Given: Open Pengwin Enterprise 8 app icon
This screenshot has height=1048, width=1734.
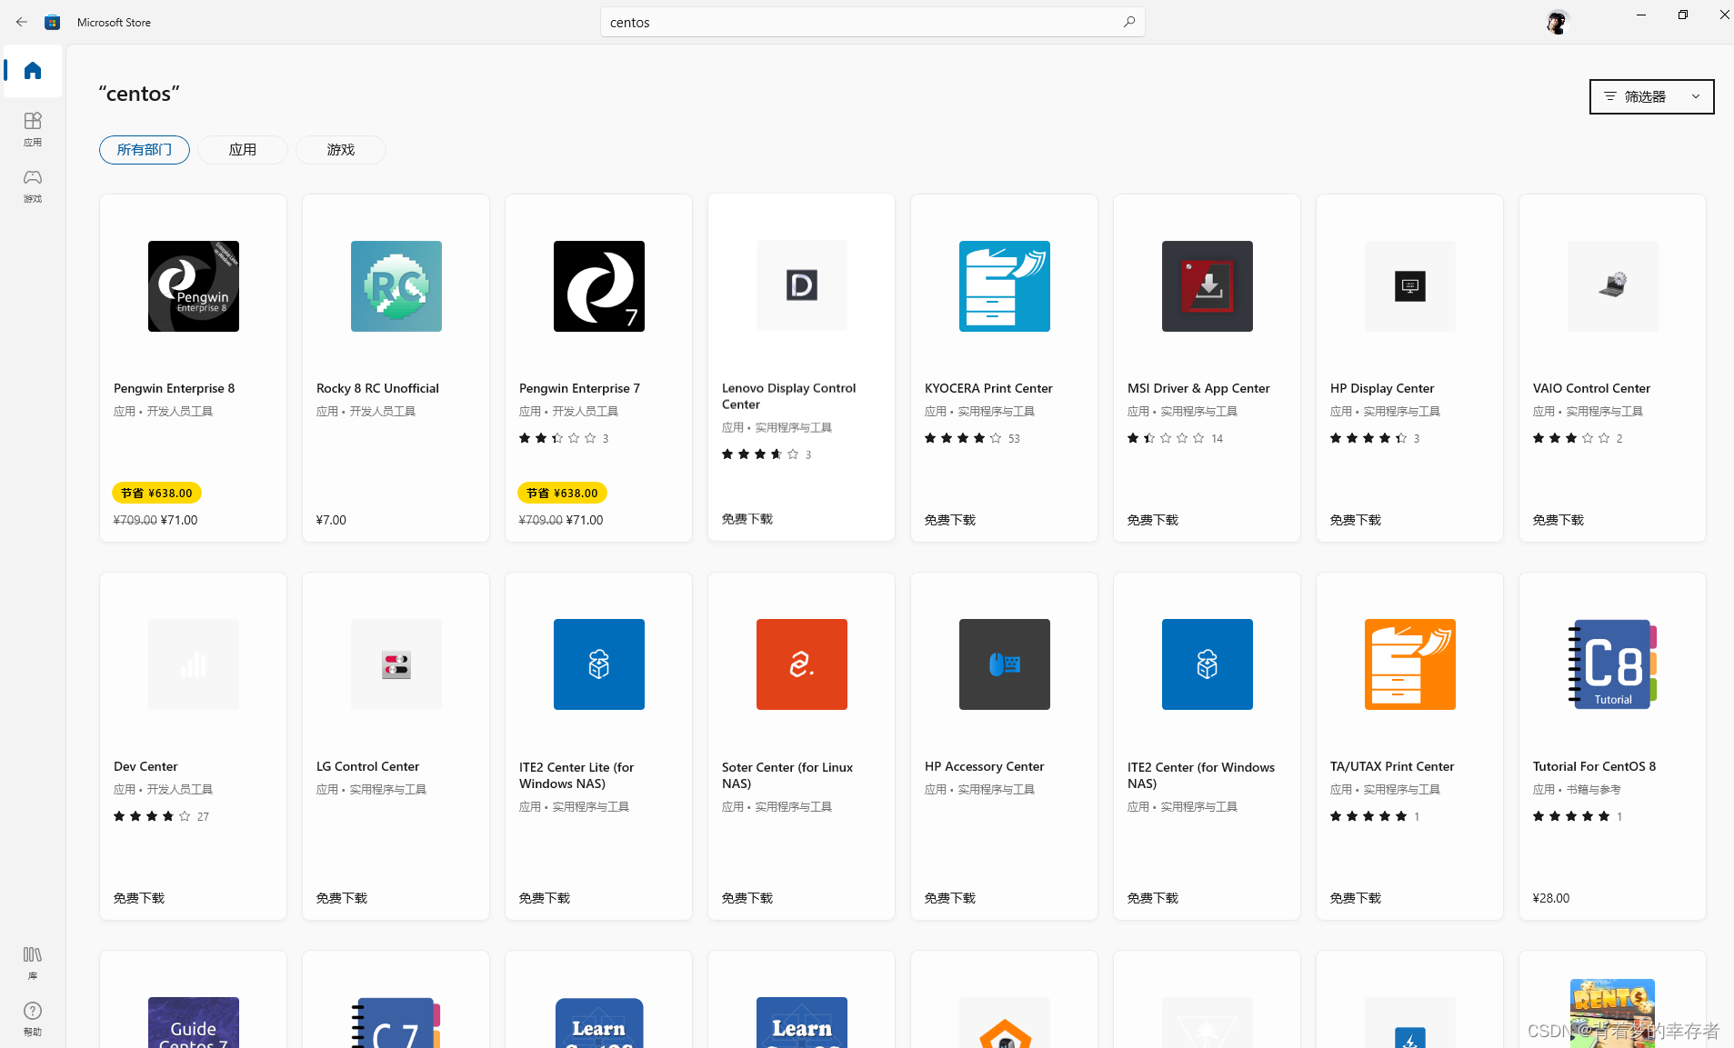Looking at the screenshot, I should [194, 286].
